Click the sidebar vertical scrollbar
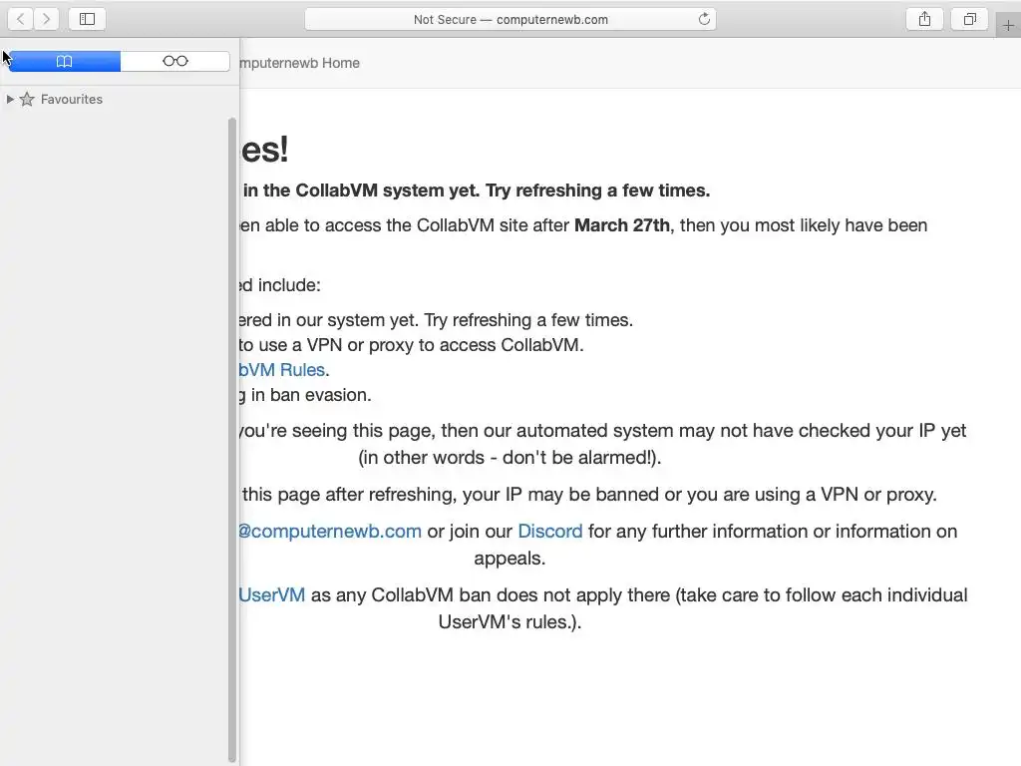The image size is (1021, 766). click(x=232, y=440)
